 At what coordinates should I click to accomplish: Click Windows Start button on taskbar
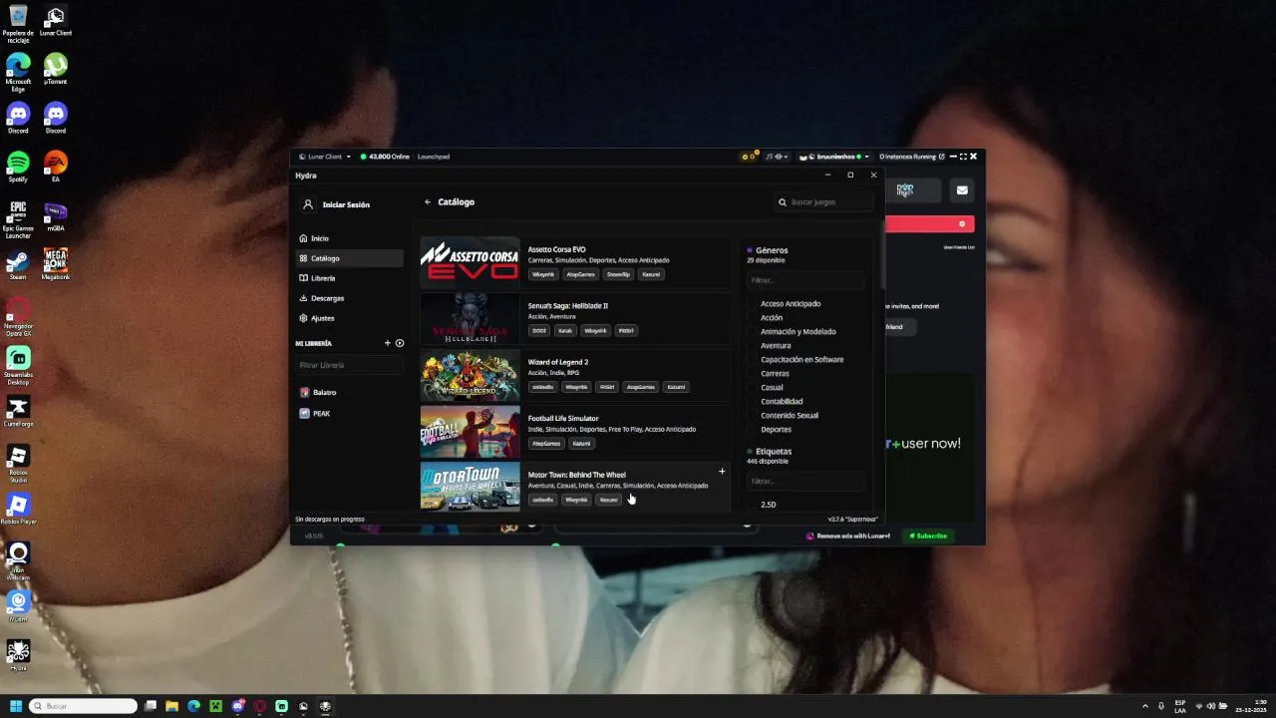16,706
